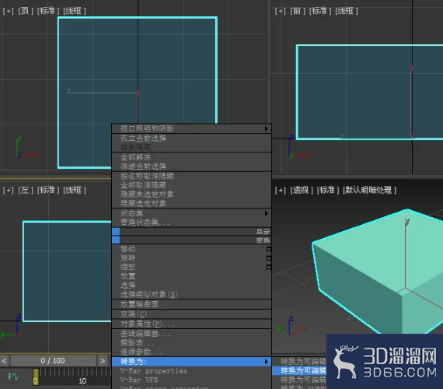Image resolution: width=443 pixels, height=389 pixels.
Task: Click the next frame '>' arrow
Action: tap(103, 361)
